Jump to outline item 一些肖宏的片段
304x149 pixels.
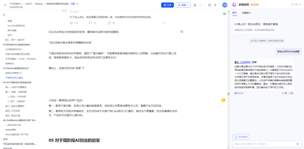[x=13, y=125]
